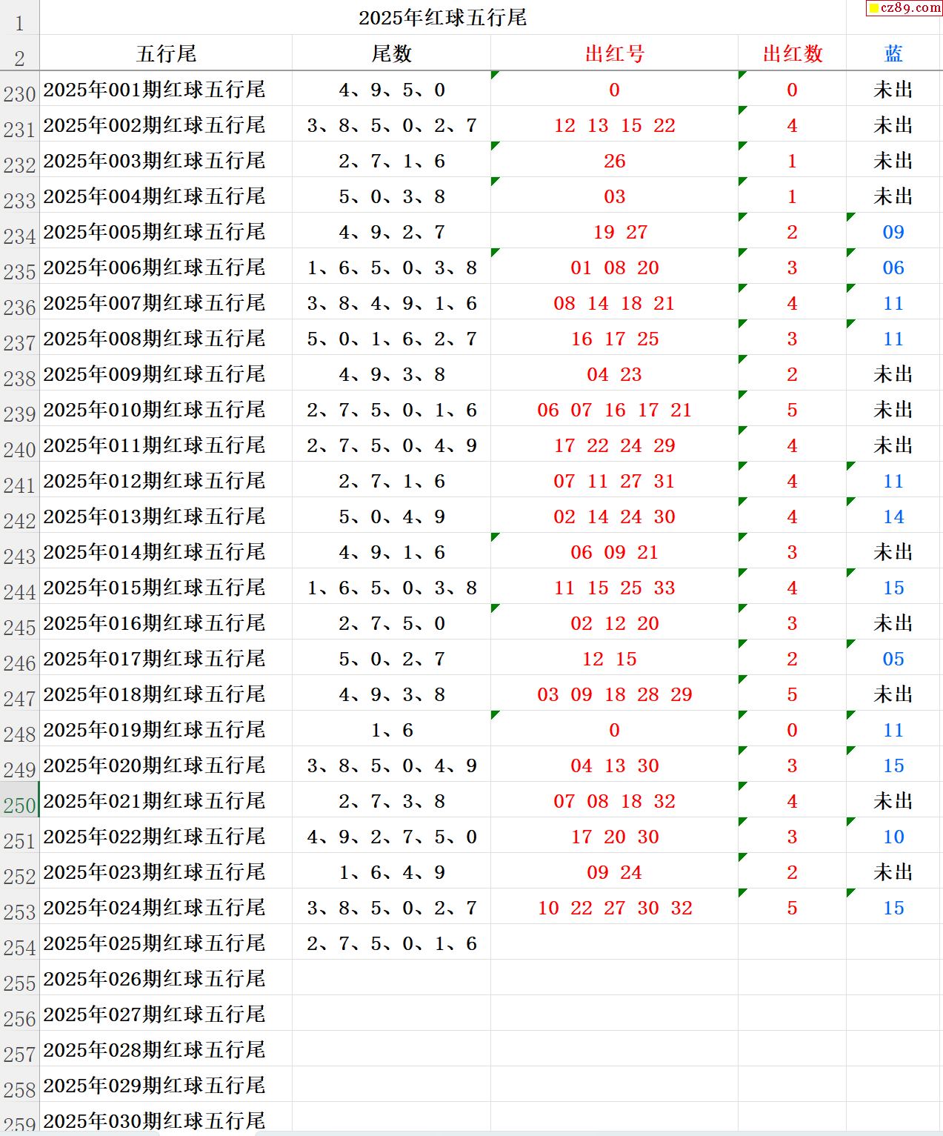This screenshot has width=943, height=1136.
Task: Select row header 259
Action: [19, 1120]
